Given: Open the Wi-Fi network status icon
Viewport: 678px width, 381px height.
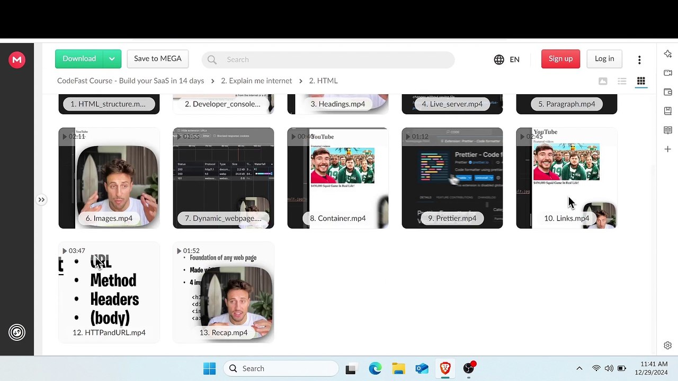Looking at the screenshot, I should [596, 368].
